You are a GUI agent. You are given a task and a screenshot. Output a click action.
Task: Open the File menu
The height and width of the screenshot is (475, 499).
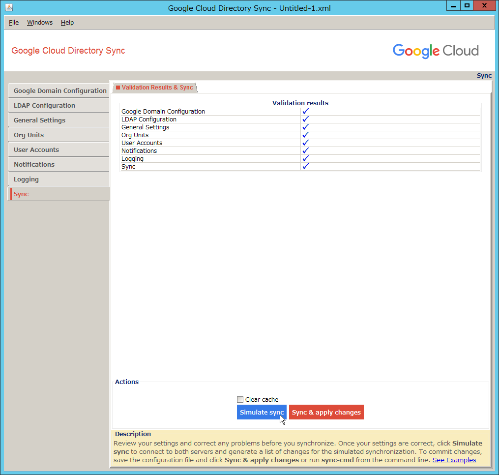[x=14, y=23]
